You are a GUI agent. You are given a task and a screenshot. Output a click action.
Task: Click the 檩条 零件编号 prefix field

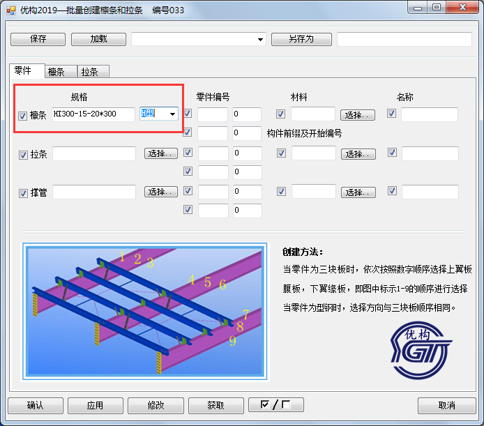click(x=213, y=114)
